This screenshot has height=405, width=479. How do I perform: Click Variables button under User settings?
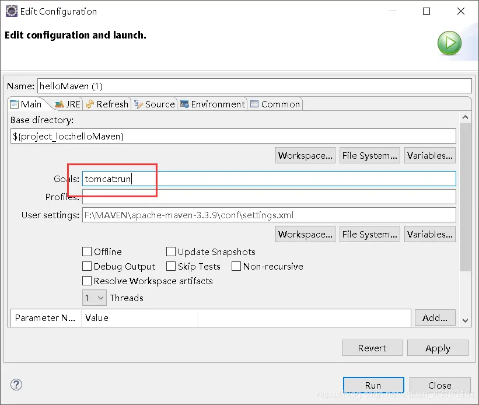tap(430, 234)
